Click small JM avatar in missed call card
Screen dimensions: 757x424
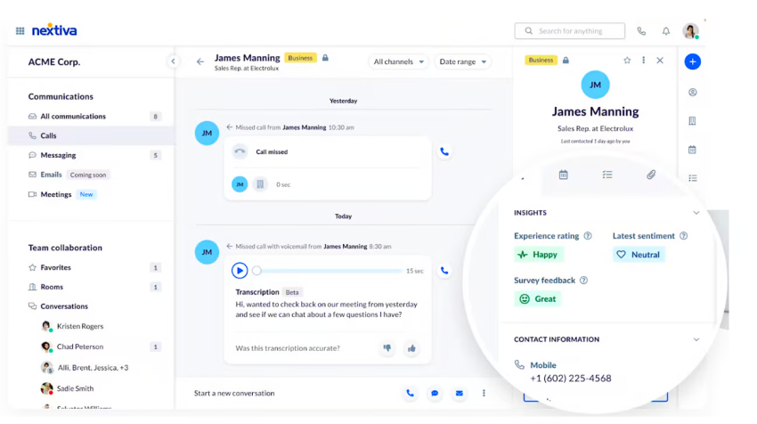pos(240,184)
